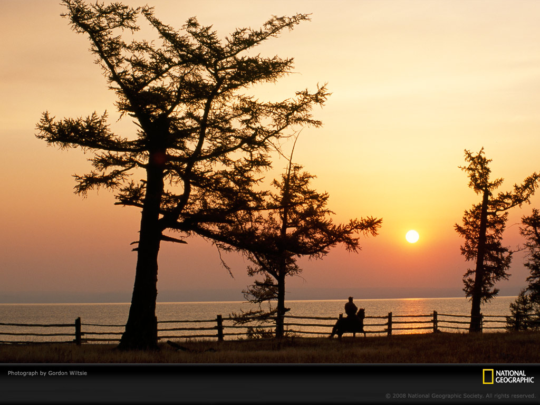Viewport: 540px width, 405px height.
Task: Click the setting sun in the sky
Action: pos(412,236)
